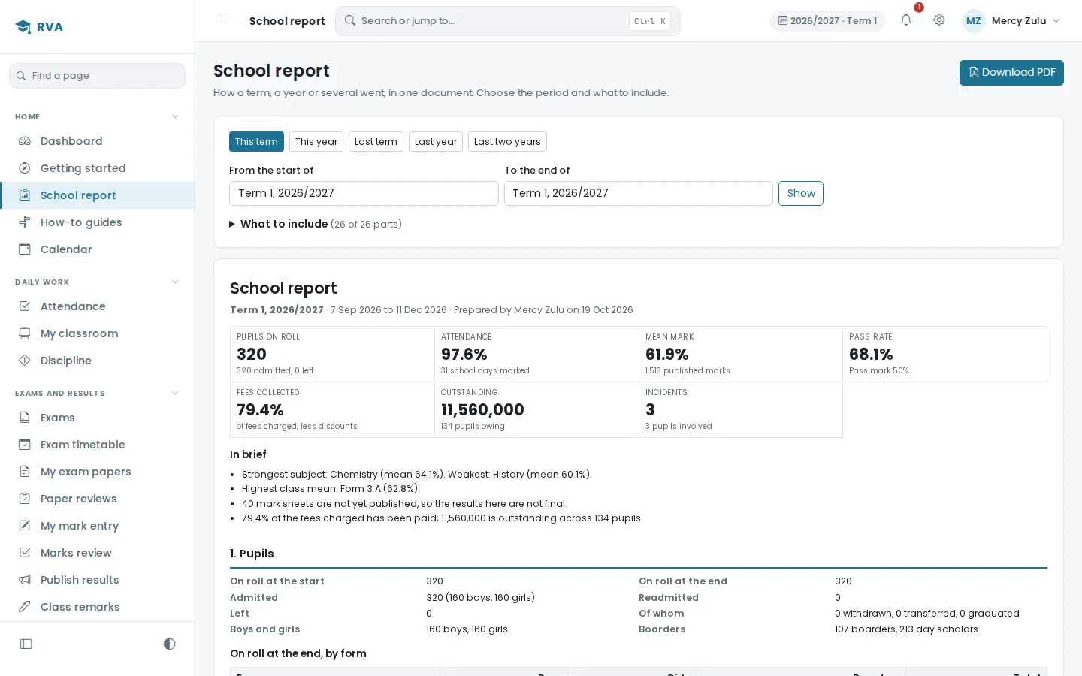Click the Find a page field
This screenshot has height=676, width=1082.
pos(98,76)
